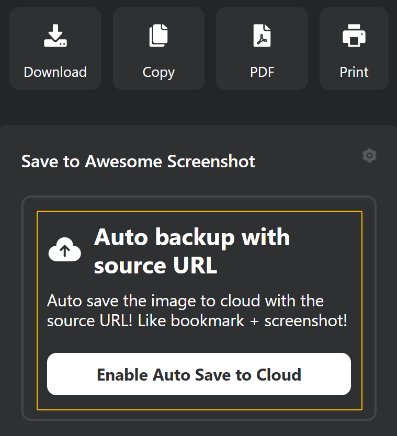Image resolution: width=397 pixels, height=436 pixels.
Task: Click the 'source URL' heading line
Action: [155, 265]
